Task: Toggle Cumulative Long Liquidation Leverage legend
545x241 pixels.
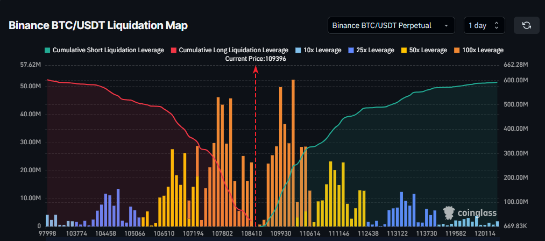Action: 230,50
